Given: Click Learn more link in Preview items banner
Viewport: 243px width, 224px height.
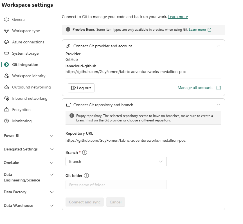Looking at the screenshot, I should (x=197, y=30).
